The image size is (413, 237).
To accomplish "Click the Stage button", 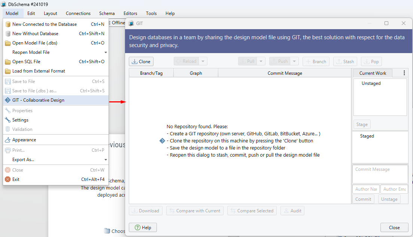I will click(x=362, y=124).
